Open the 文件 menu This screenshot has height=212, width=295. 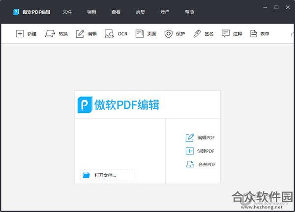pyautogui.click(x=67, y=12)
